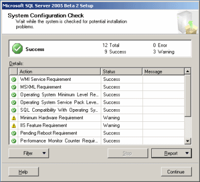Screen dimensions: 200x182
Task: Click success icon for SQL Compatibility row
Action: coord(14,110)
